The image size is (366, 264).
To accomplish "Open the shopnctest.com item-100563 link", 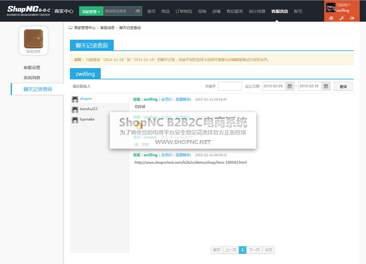I will tap(190, 162).
